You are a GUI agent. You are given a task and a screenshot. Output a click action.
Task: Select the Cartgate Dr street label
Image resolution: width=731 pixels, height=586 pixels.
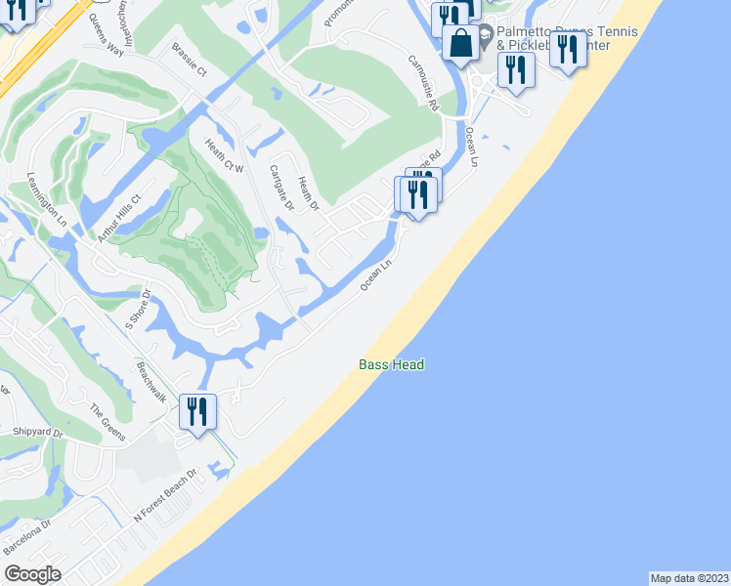282,188
